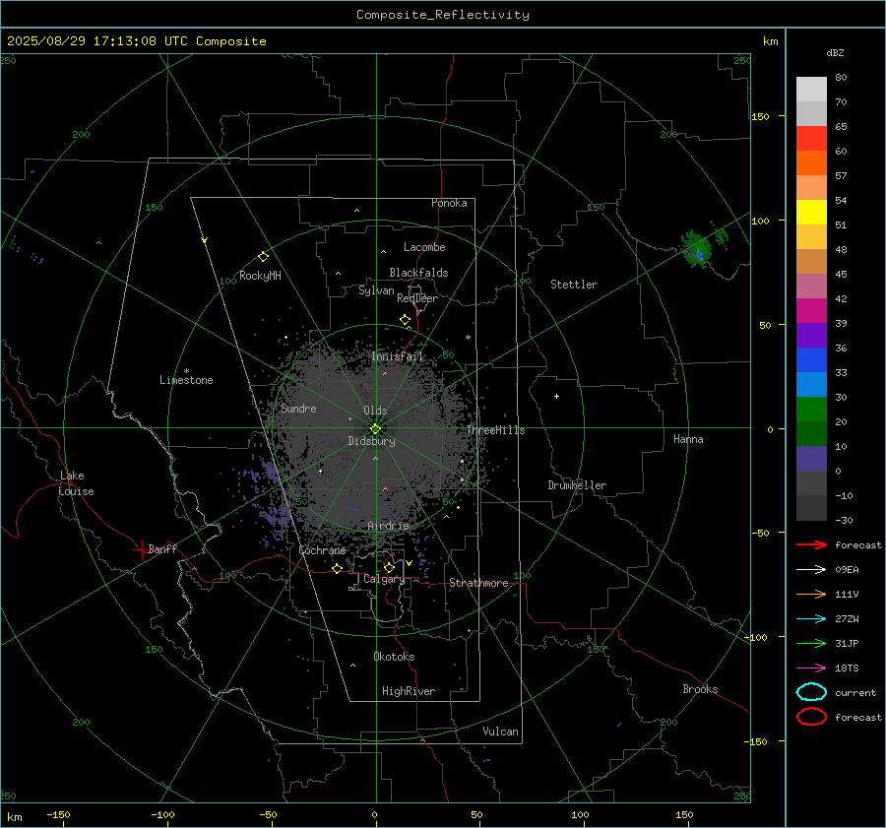Click the blue swatch between 36 and 33
The height and width of the screenshot is (828, 886).
811,360
